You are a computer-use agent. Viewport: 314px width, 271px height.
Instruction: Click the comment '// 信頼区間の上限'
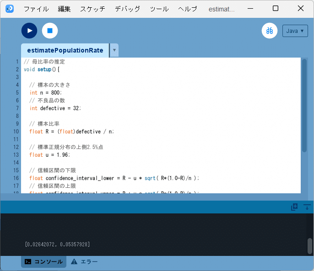point(53,186)
